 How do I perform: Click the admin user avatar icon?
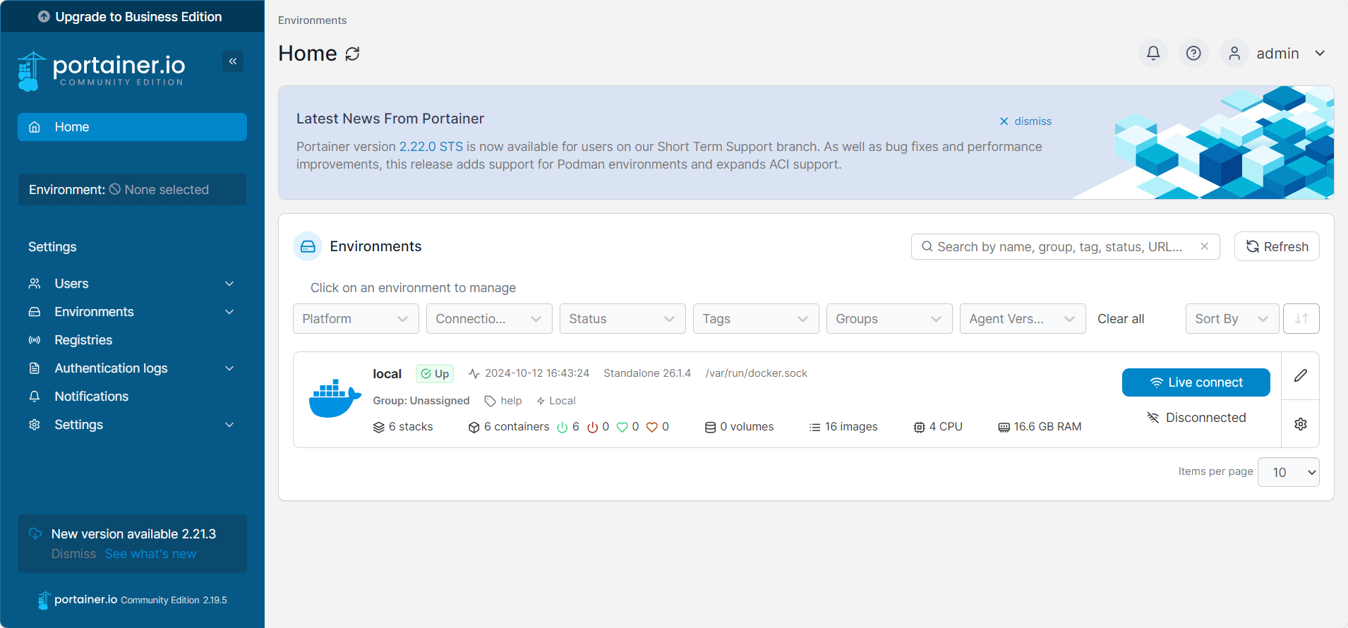pos(1234,53)
